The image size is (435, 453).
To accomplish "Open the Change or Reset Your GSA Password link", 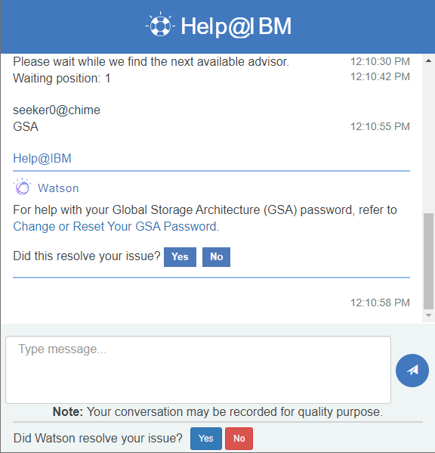I will (x=115, y=227).
